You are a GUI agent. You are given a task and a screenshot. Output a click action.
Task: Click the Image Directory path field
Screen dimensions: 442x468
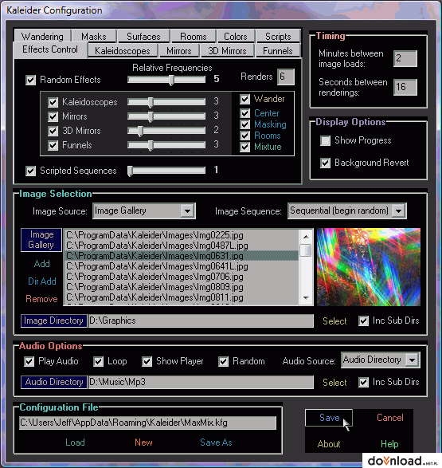201,321
